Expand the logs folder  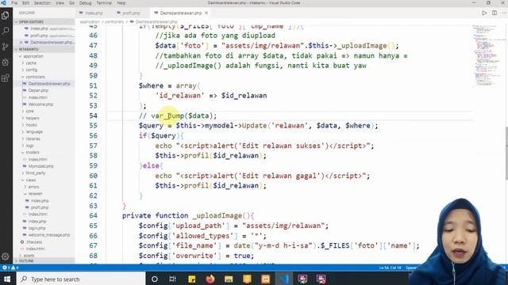click(x=30, y=146)
